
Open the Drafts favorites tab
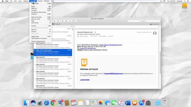(x=58, y=24)
